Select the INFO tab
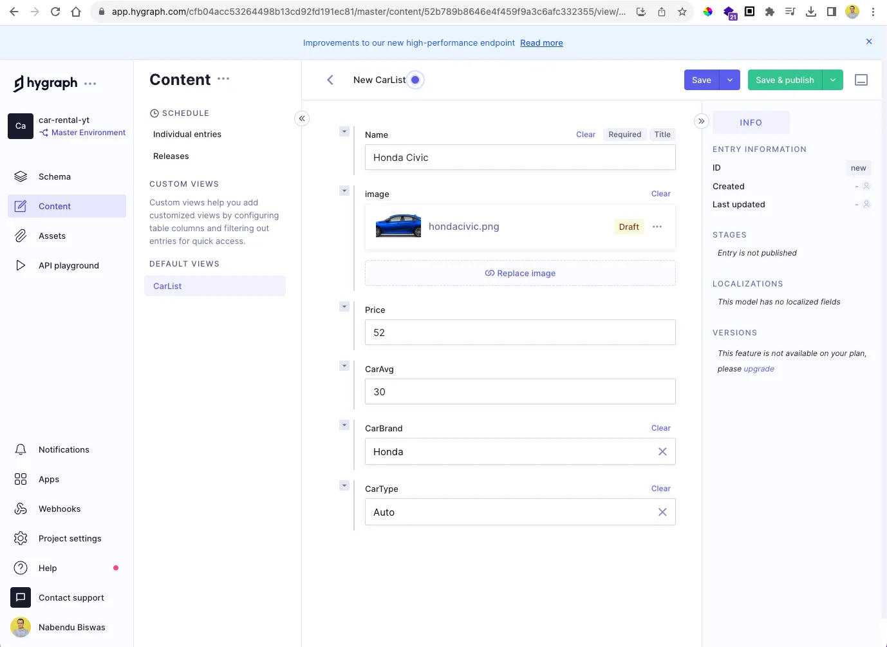 point(751,122)
